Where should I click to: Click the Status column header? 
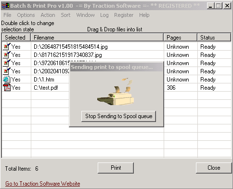(x=214, y=38)
